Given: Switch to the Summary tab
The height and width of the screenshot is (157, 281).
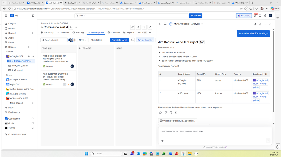Looking at the screenshot, I should (47, 33).
